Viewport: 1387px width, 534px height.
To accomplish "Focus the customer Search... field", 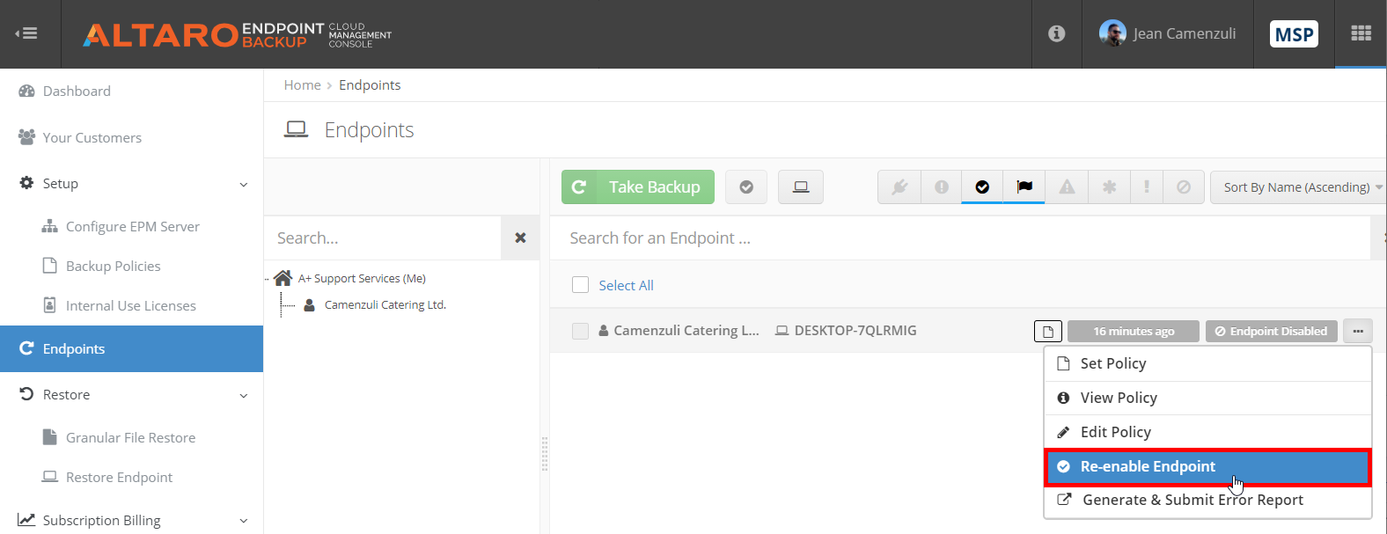I will tap(383, 238).
